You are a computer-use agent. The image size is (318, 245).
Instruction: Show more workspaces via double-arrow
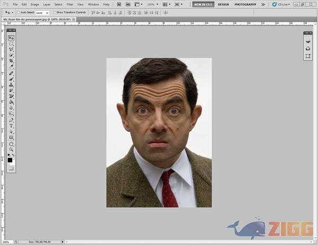(x=263, y=4)
